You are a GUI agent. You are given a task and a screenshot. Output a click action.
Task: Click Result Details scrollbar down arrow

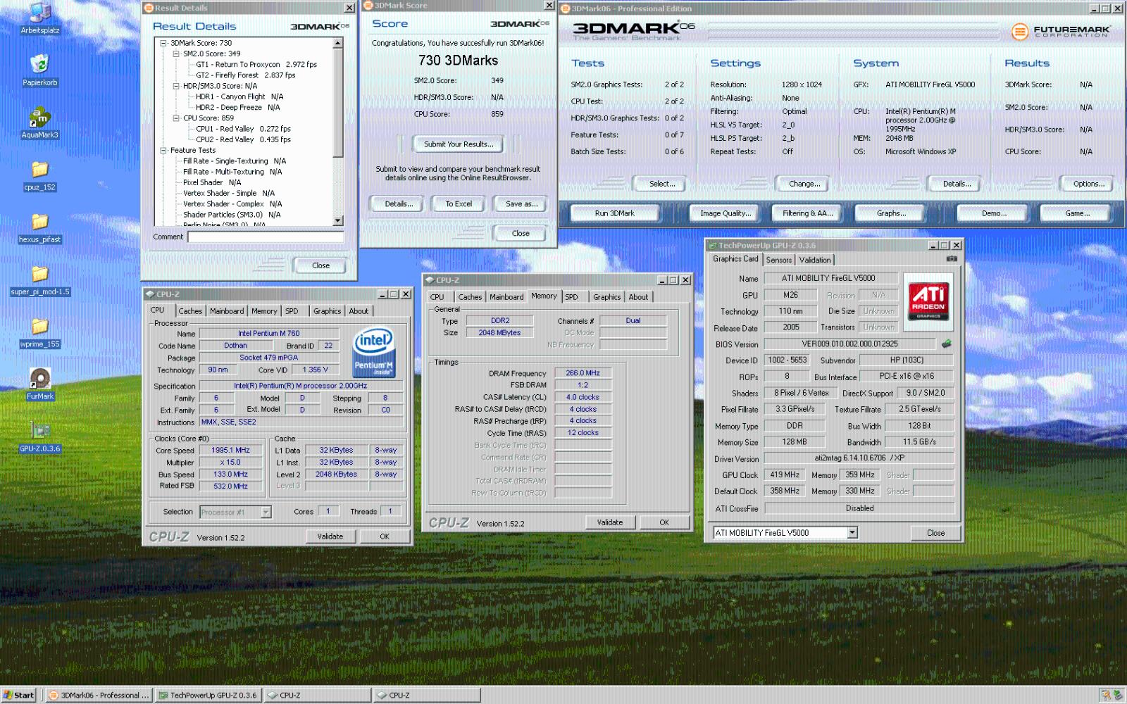337,220
